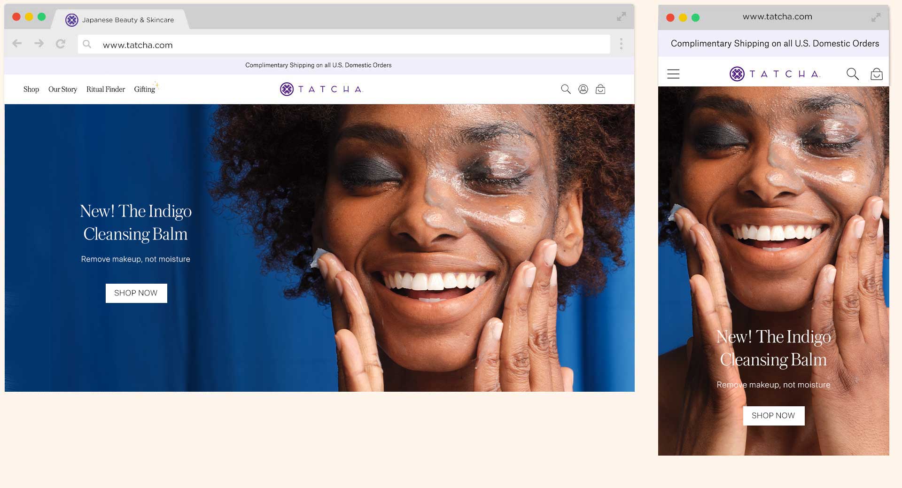Click SHOP NOW on desktop hero banner
This screenshot has width=902, height=488.
(136, 293)
